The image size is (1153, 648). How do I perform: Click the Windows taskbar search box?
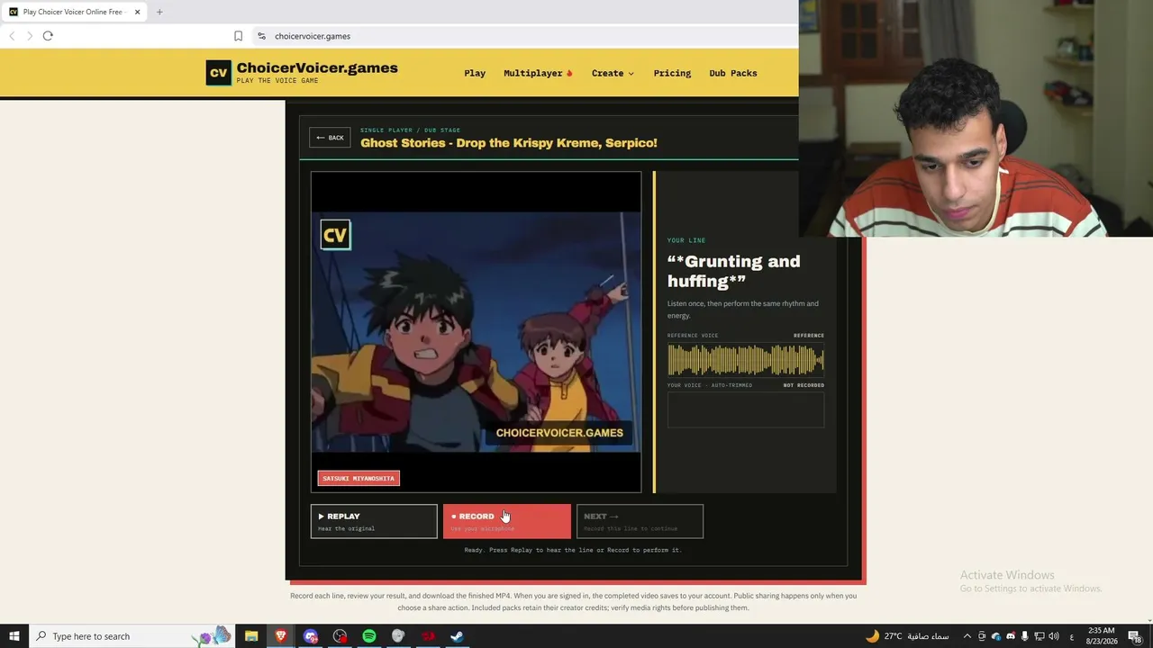click(132, 636)
